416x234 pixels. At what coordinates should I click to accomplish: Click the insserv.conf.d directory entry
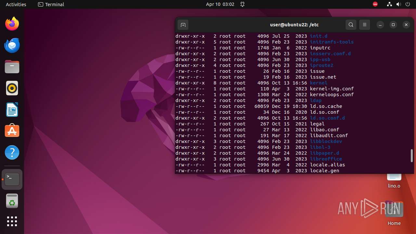[x=331, y=54]
